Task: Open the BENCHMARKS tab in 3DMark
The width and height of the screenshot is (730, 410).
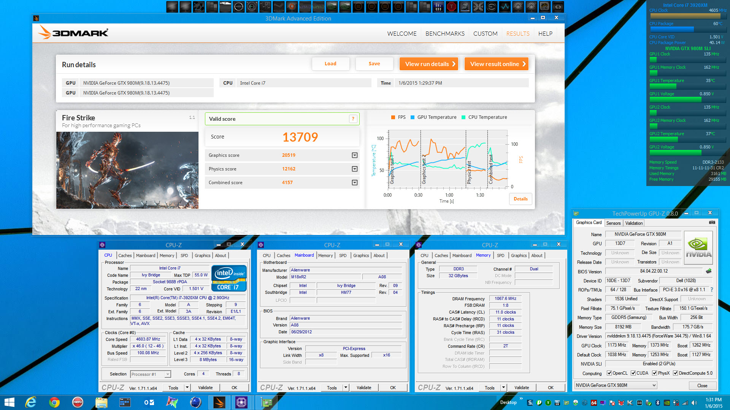Action: [x=445, y=34]
